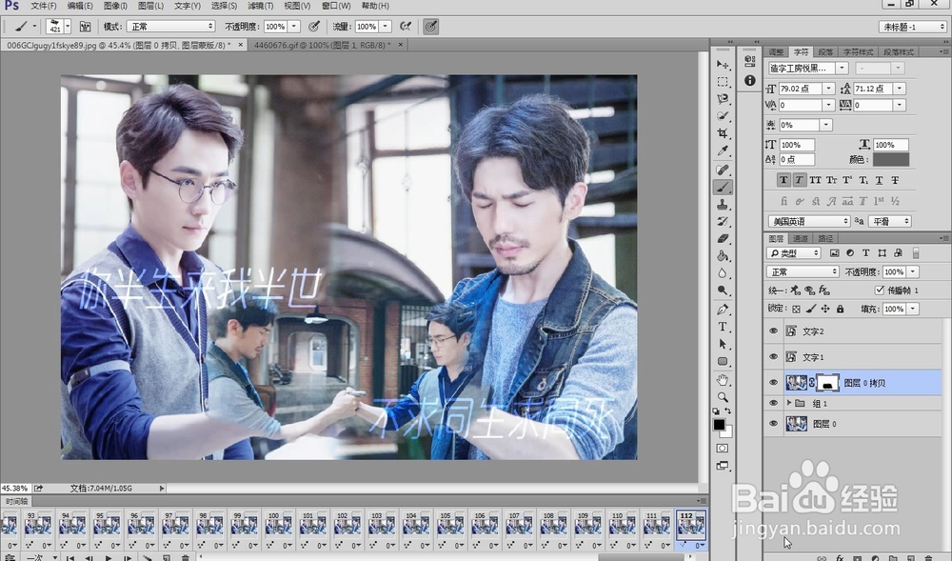Click lock transparent pixels icon

[x=797, y=309]
